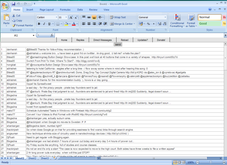Increase font size with Grow Font
This screenshot has height=165, width=227.
[x=71, y=17]
